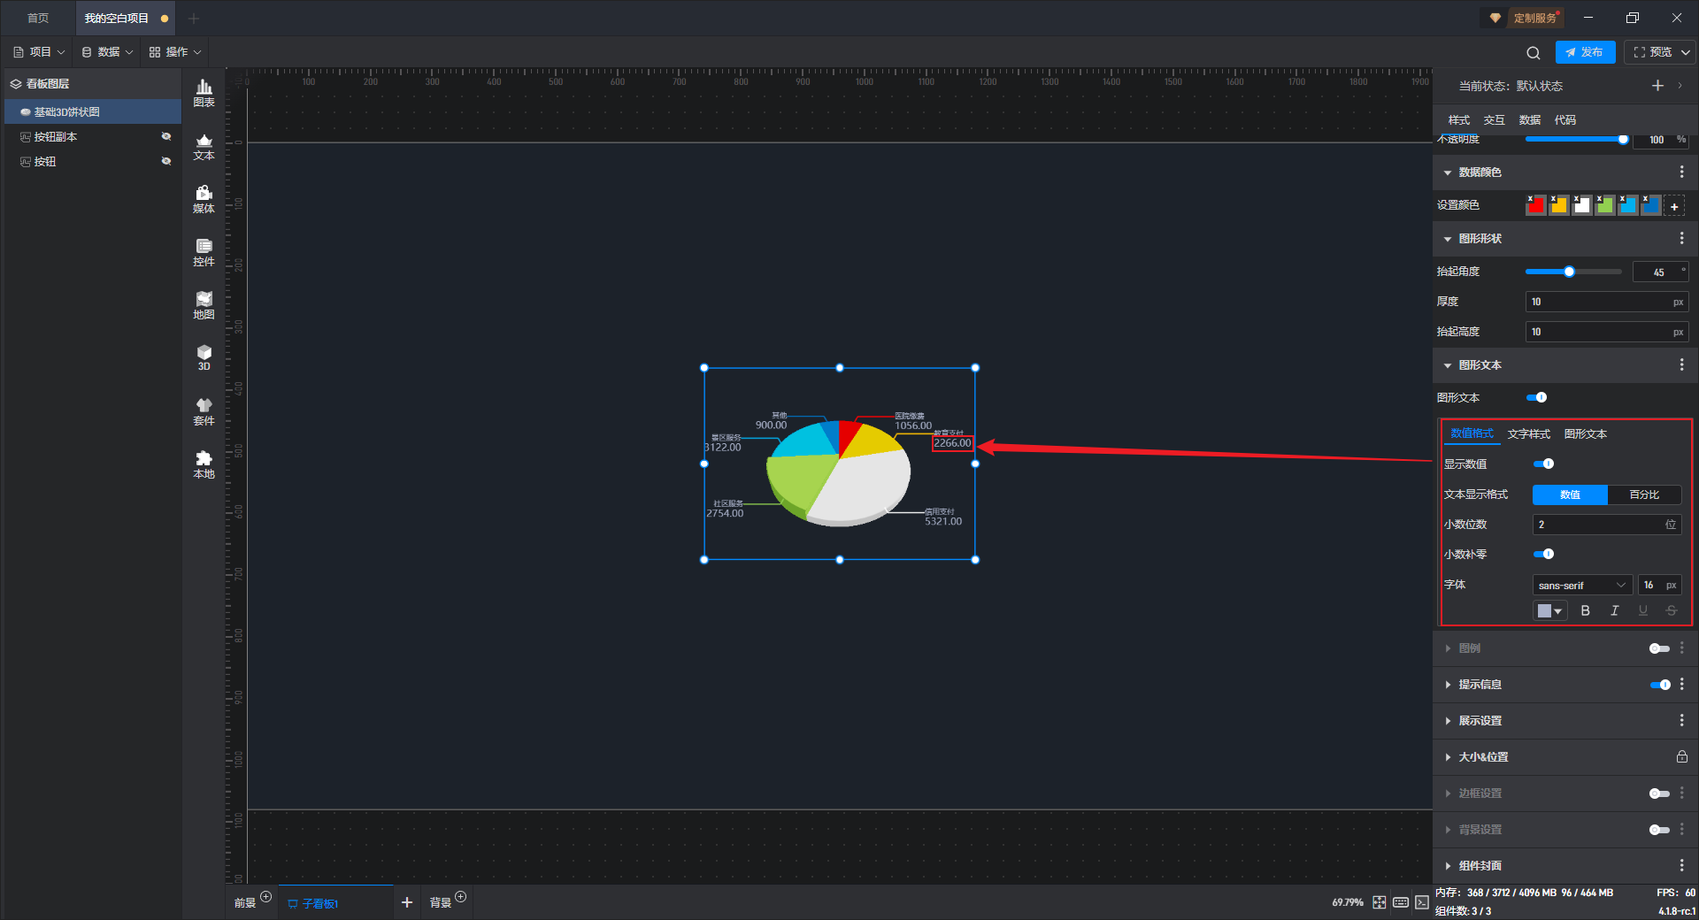This screenshot has width=1699, height=920.
Task: Open 组件封面 section more options
Action: [1682, 866]
